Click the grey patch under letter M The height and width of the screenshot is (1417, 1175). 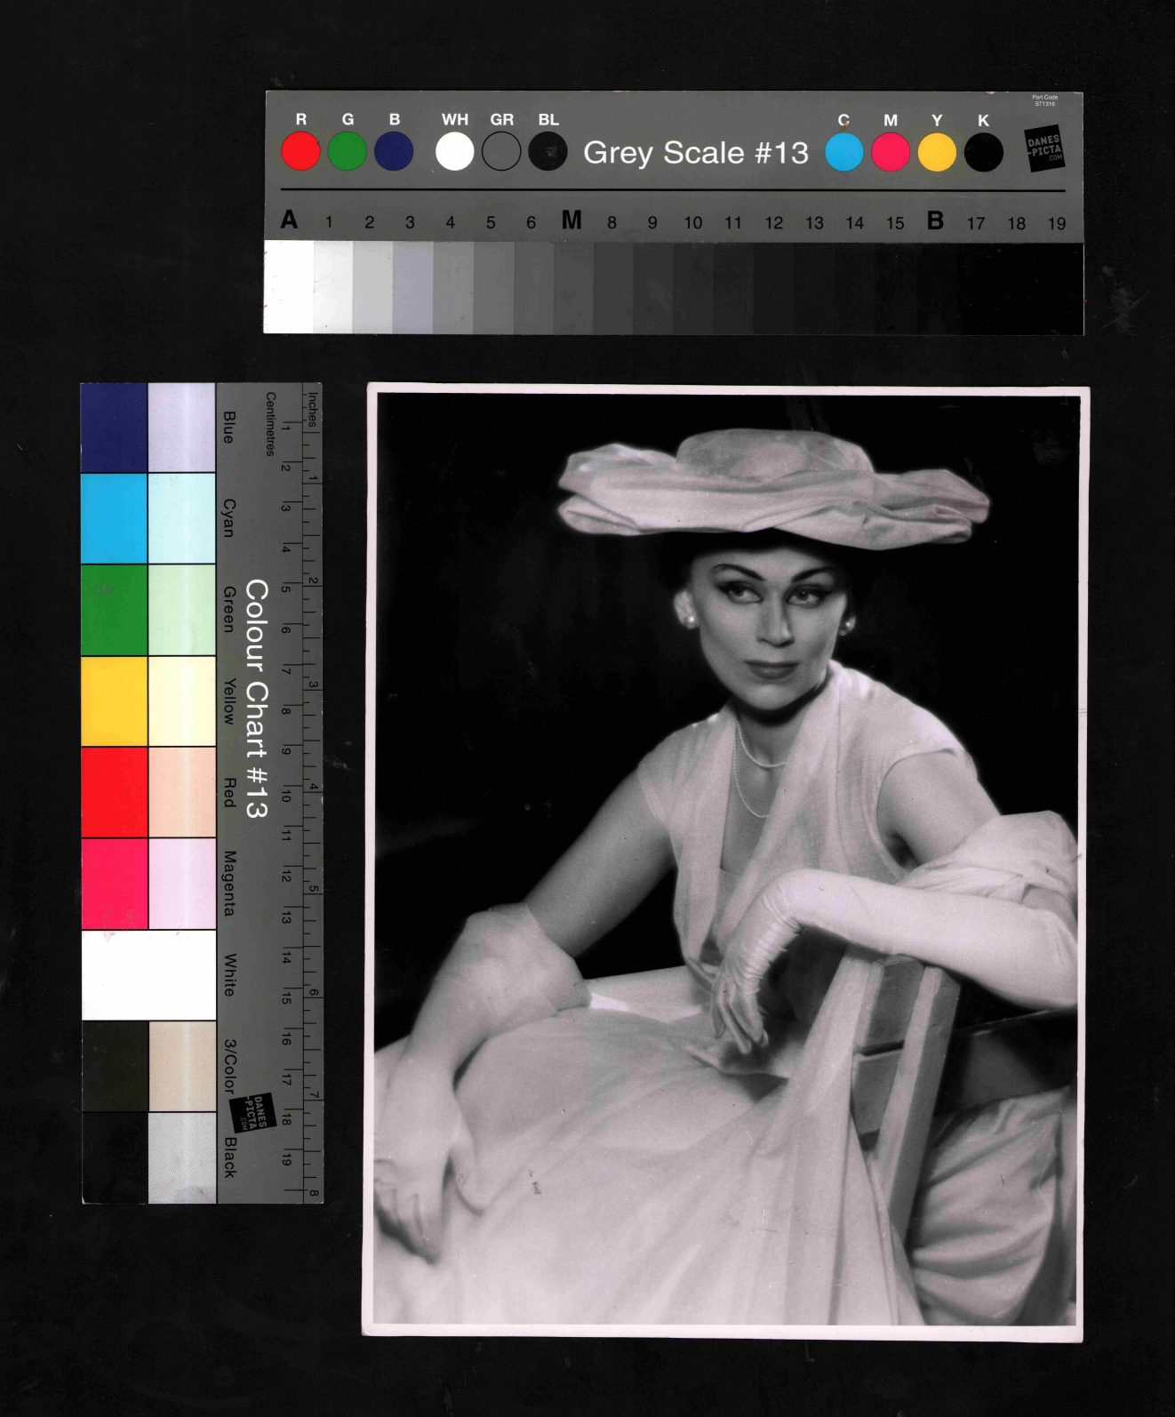click(x=572, y=288)
